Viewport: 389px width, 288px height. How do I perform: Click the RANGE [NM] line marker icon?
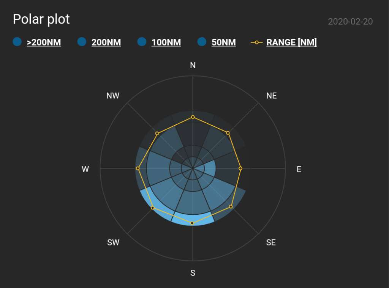point(257,42)
